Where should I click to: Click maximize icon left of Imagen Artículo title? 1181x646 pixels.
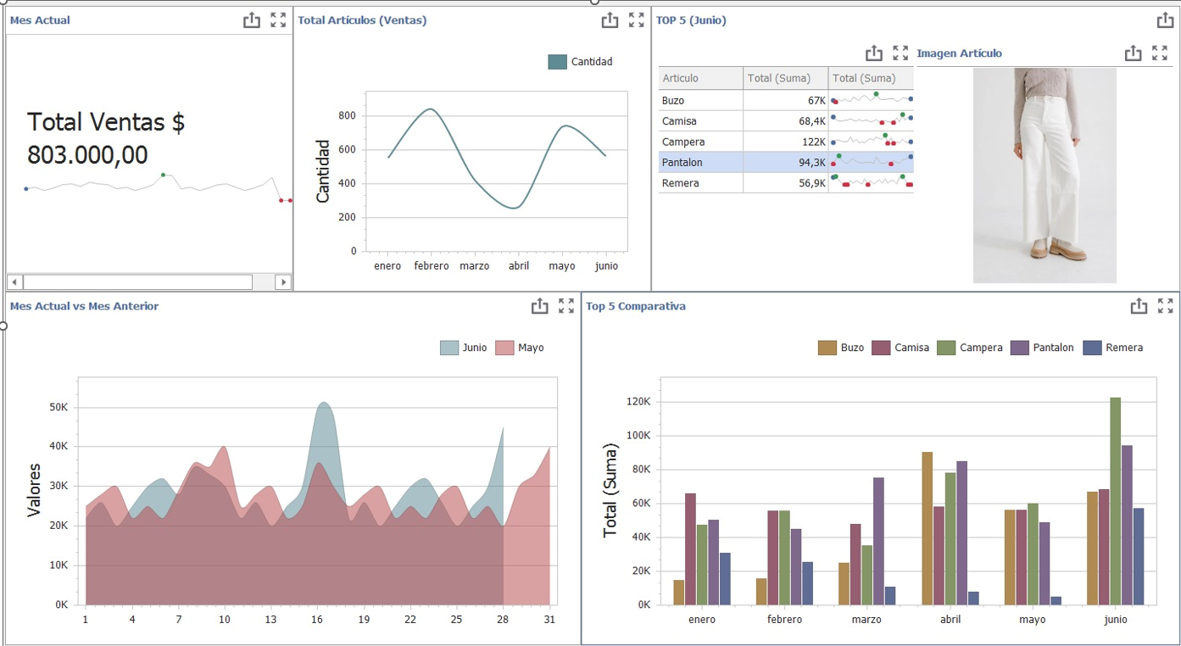coord(900,53)
